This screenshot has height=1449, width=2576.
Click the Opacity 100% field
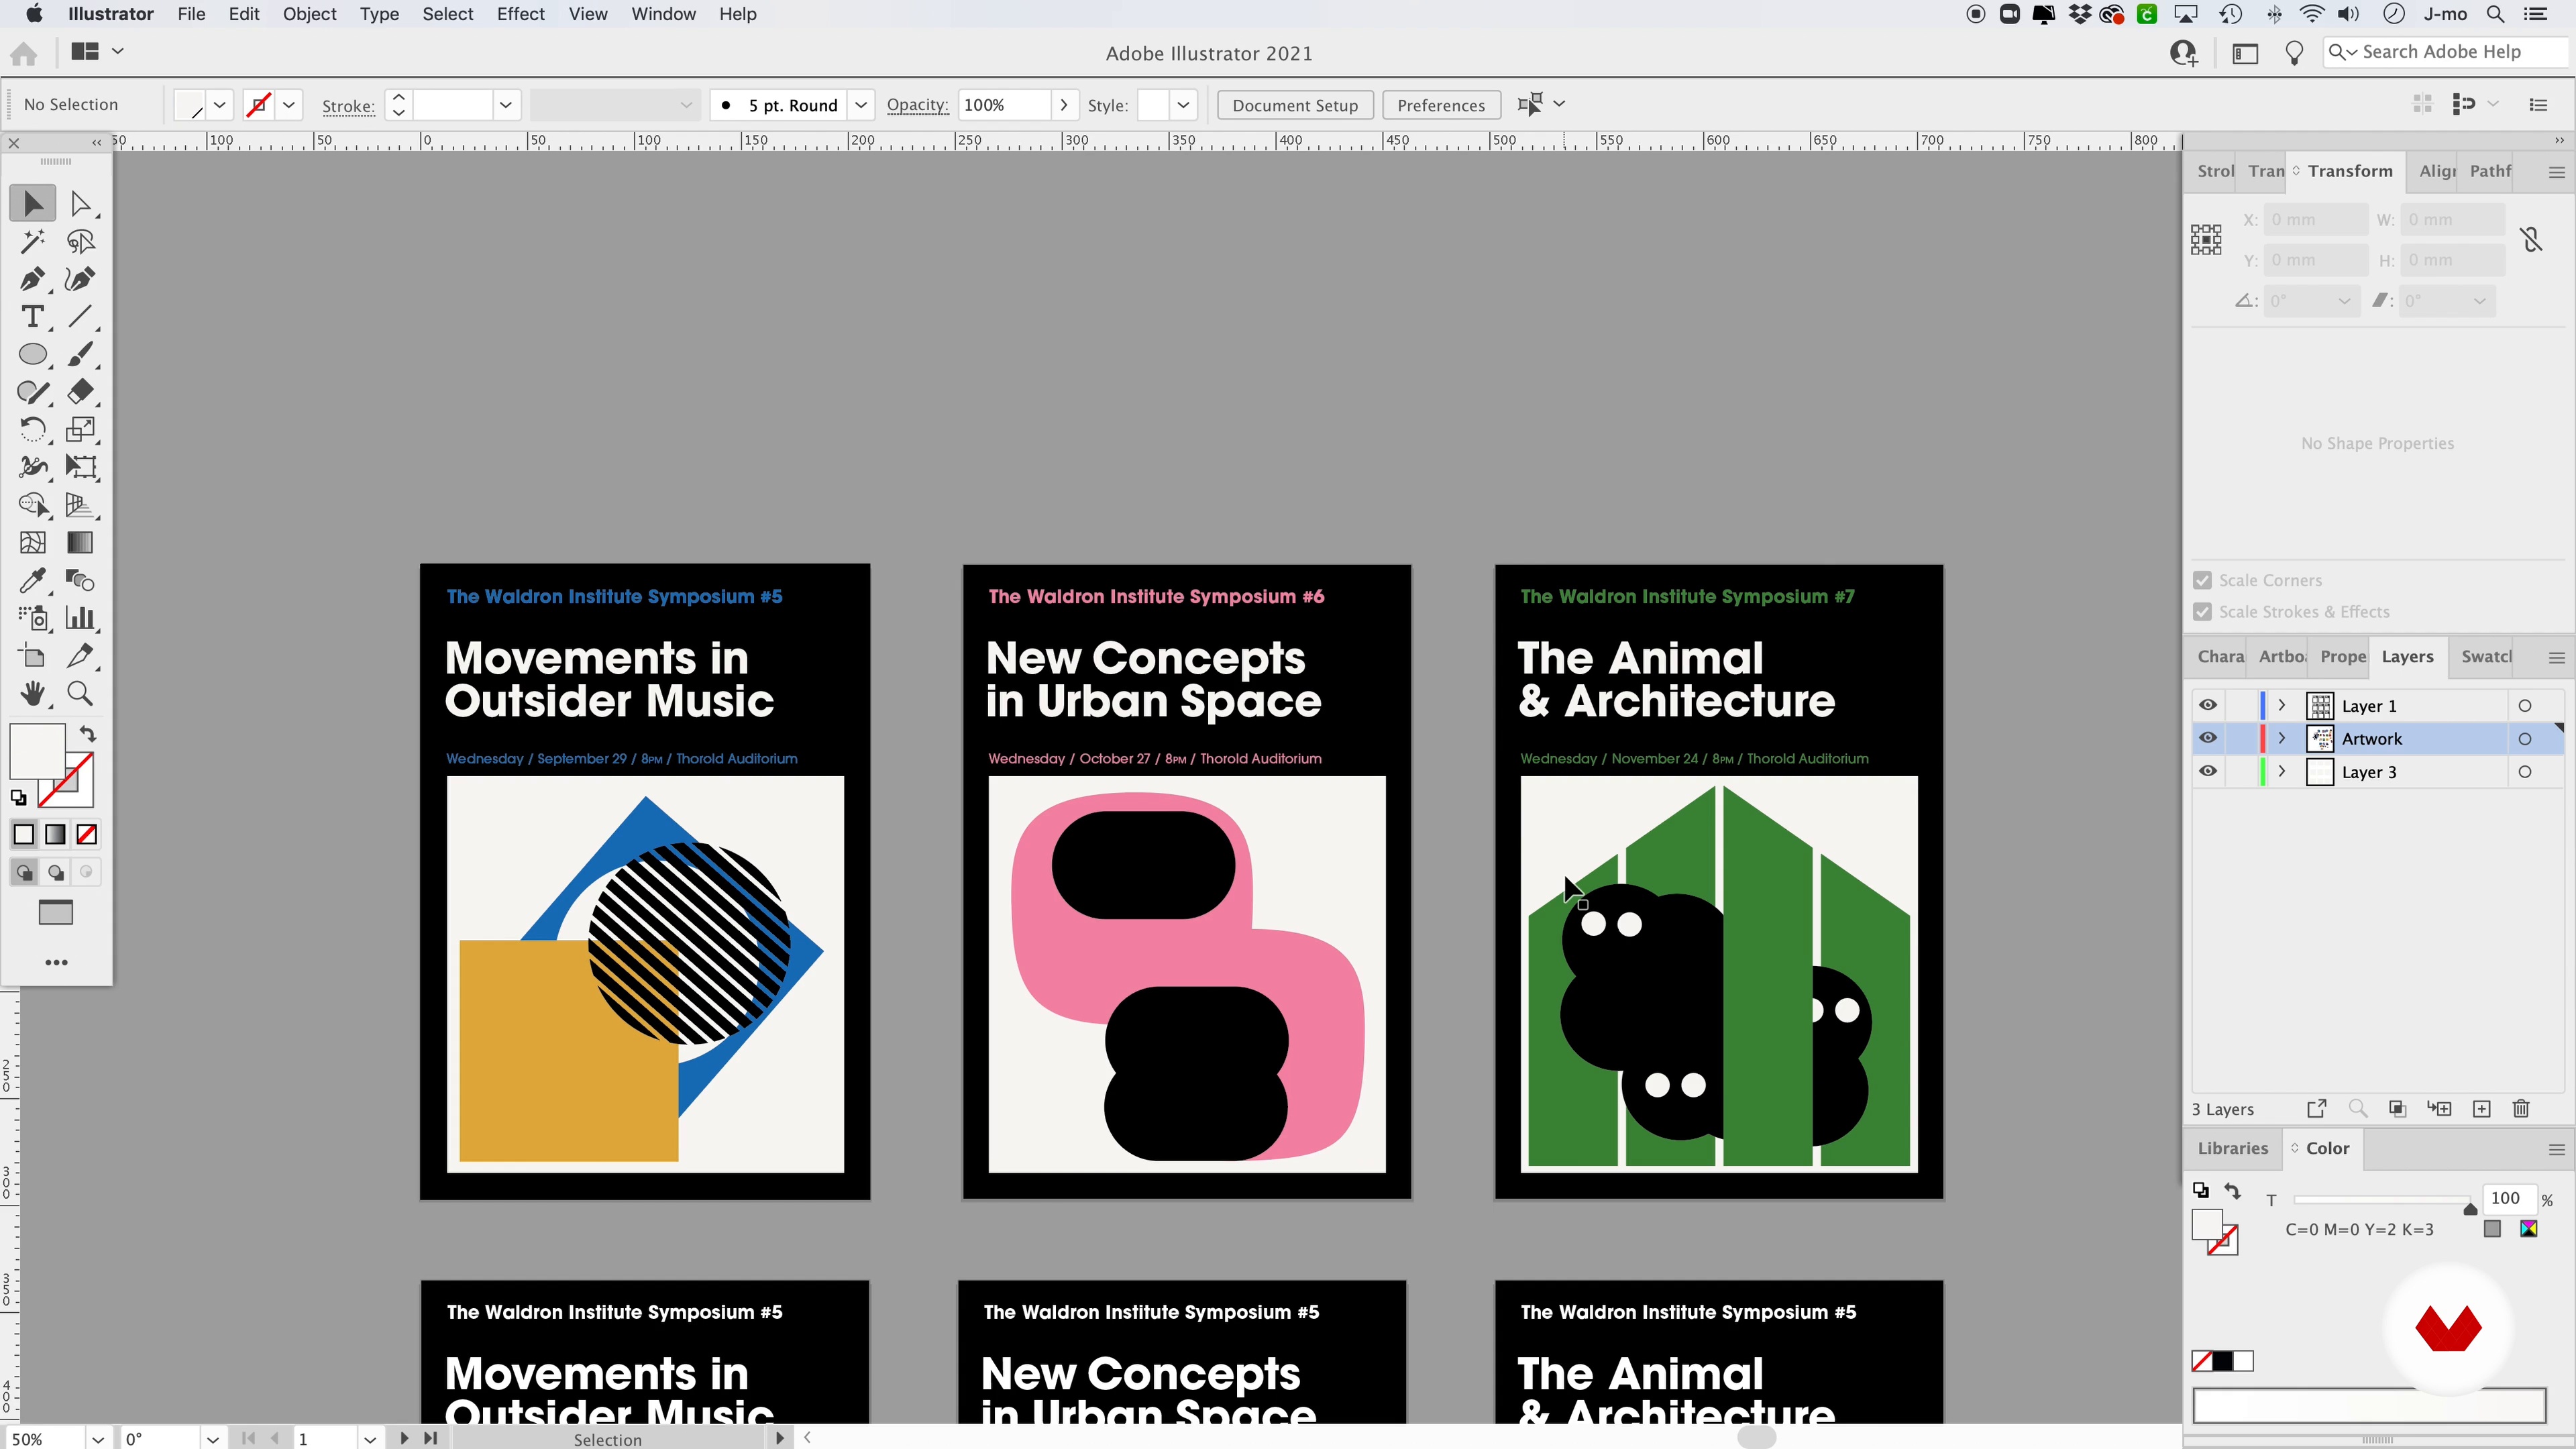1004,104
